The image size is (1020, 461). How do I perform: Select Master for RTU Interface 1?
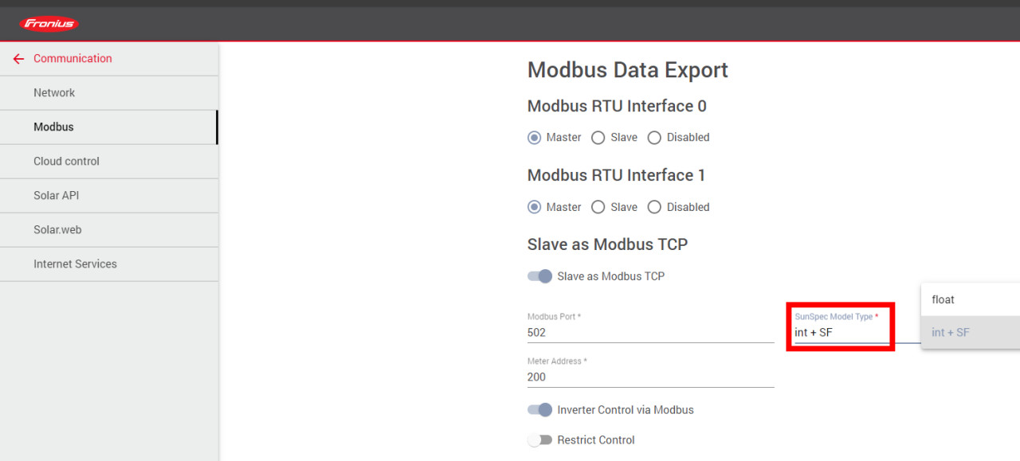(x=534, y=207)
